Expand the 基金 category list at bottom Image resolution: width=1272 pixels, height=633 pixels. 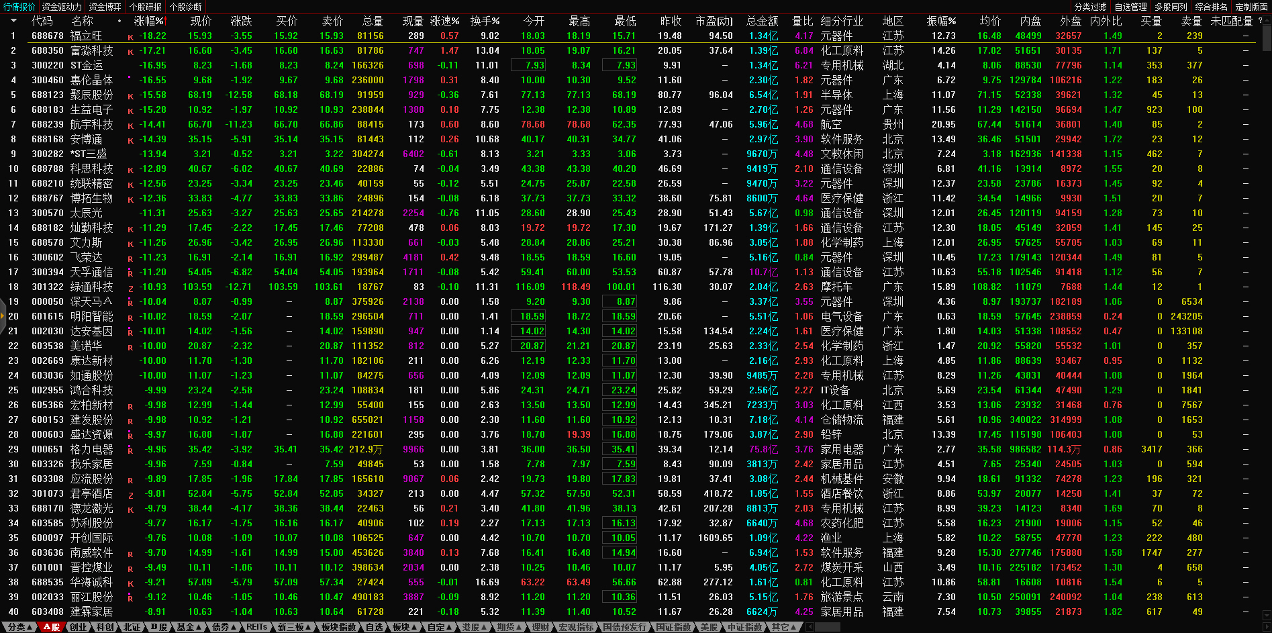tap(189, 627)
